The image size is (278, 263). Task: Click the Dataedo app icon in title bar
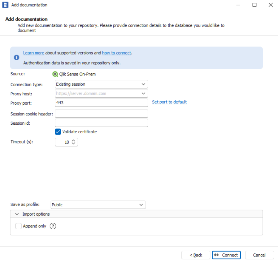coord(5,5)
